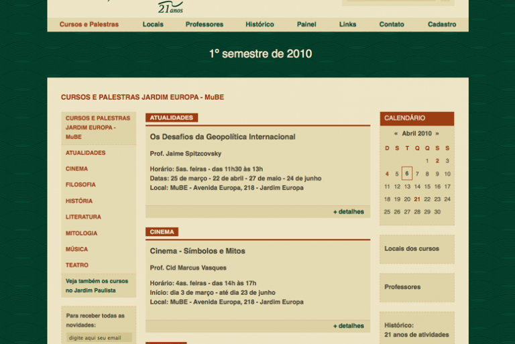The image size is (515, 344).
Task: Go to the Contato page
Action: tap(392, 25)
